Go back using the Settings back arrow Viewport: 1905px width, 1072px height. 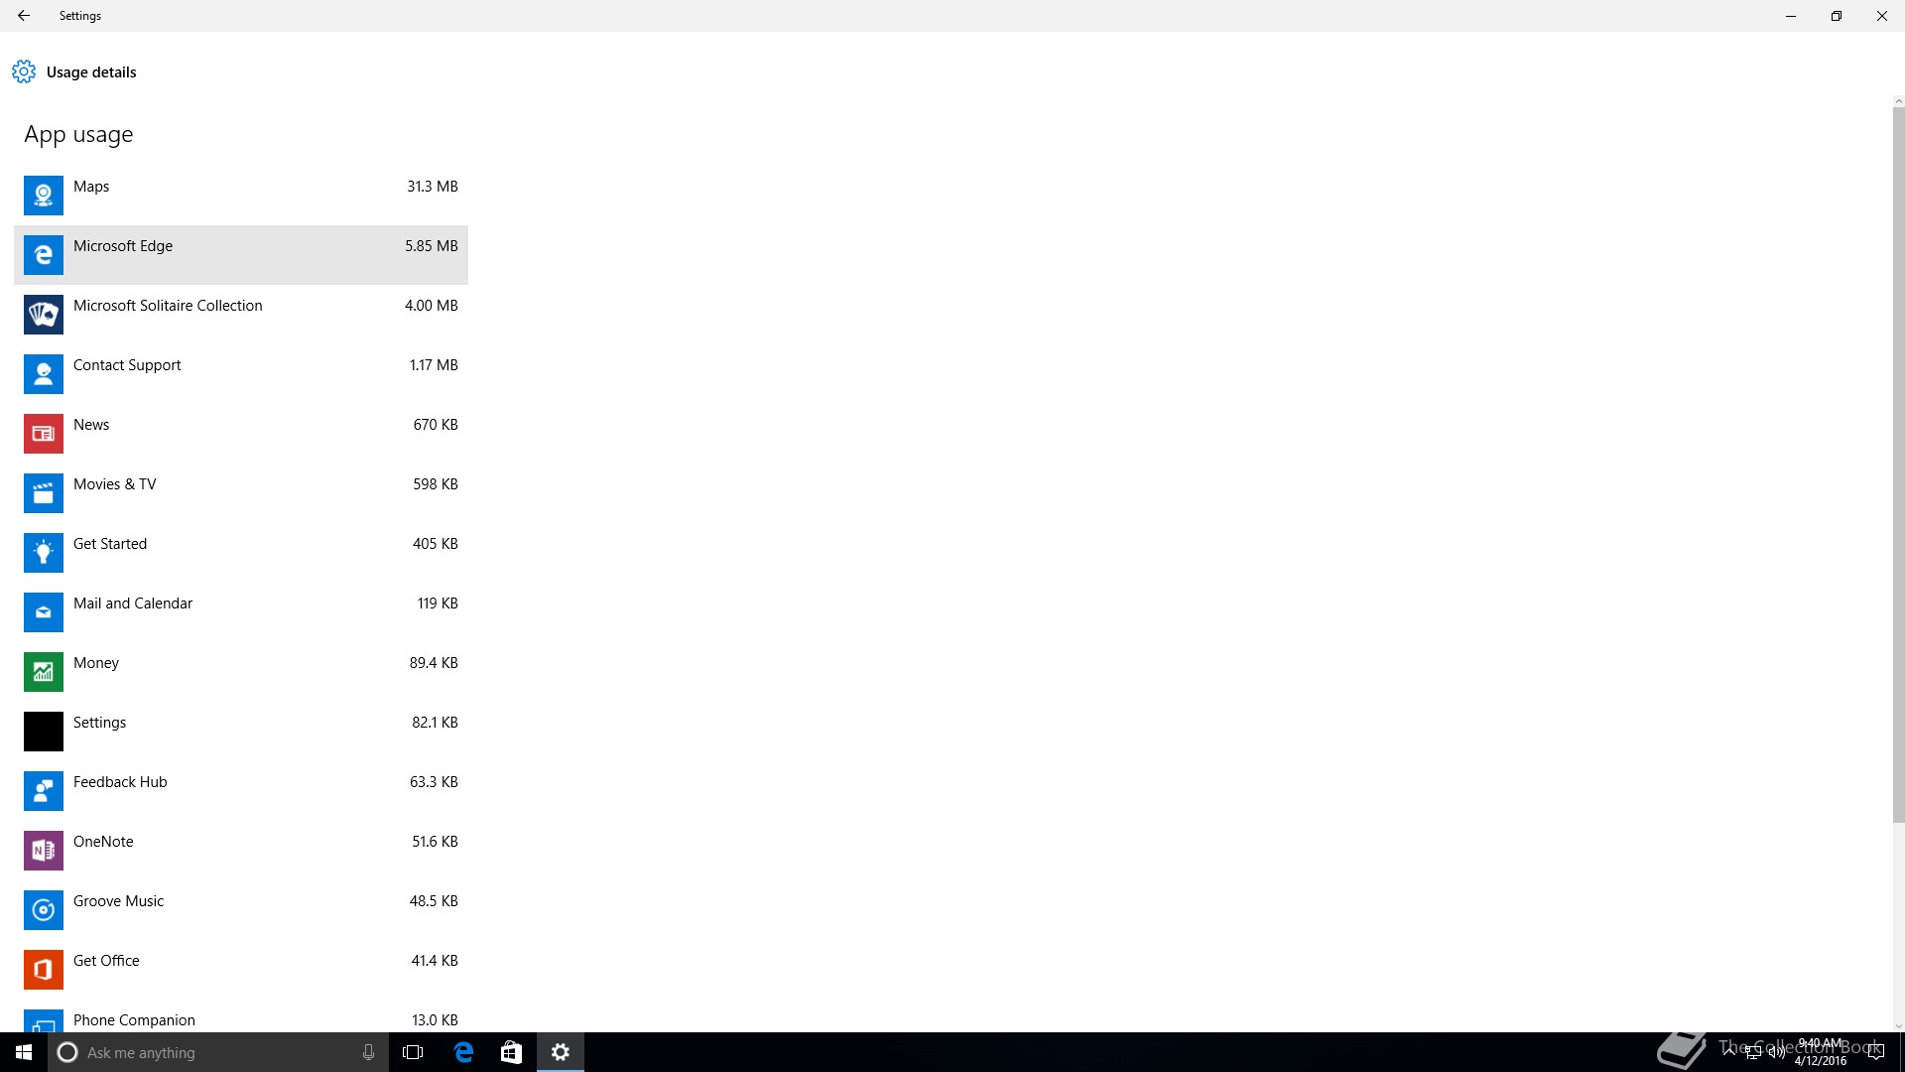click(x=24, y=16)
